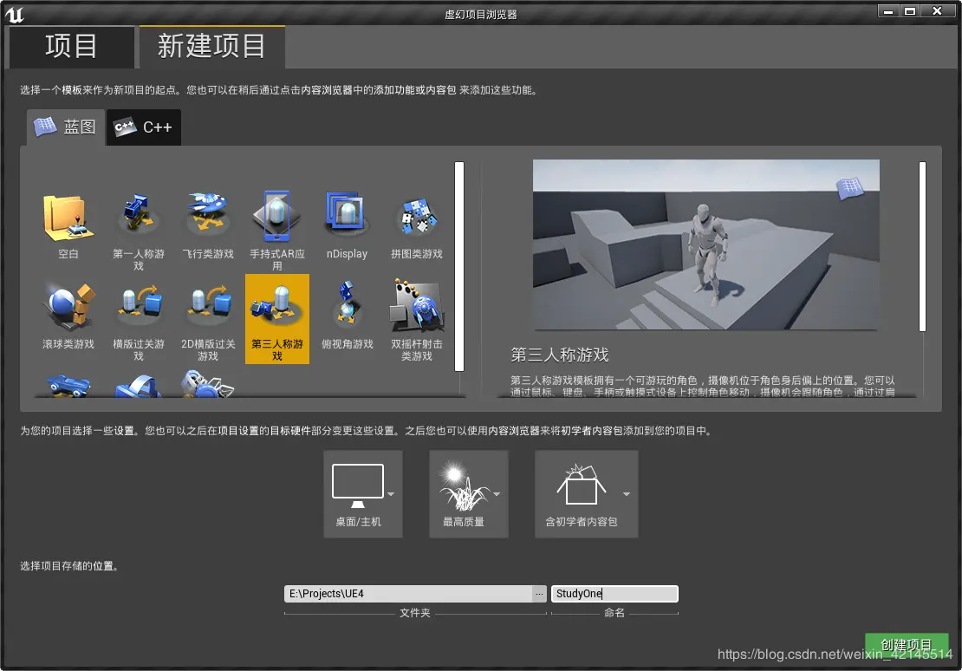This screenshot has width=962, height=671.
Task: Switch to the C++ tab
Action: click(x=142, y=127)
